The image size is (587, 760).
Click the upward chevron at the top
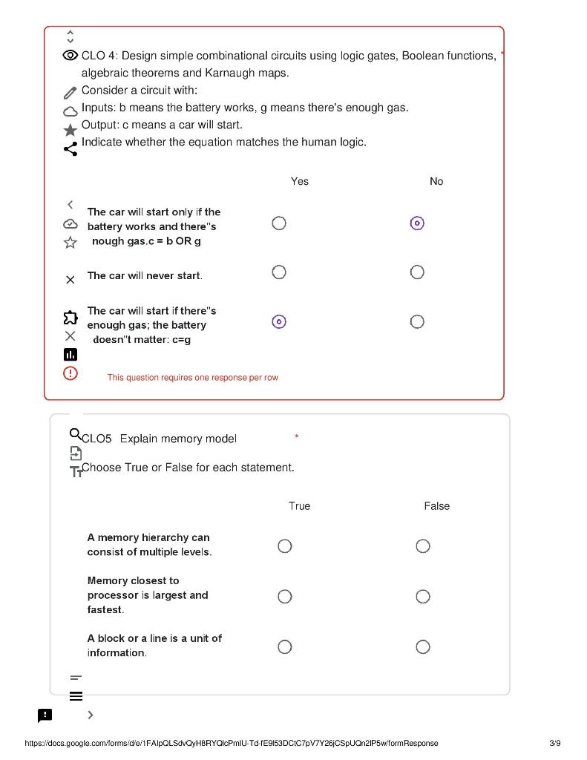tap(70, 31)
